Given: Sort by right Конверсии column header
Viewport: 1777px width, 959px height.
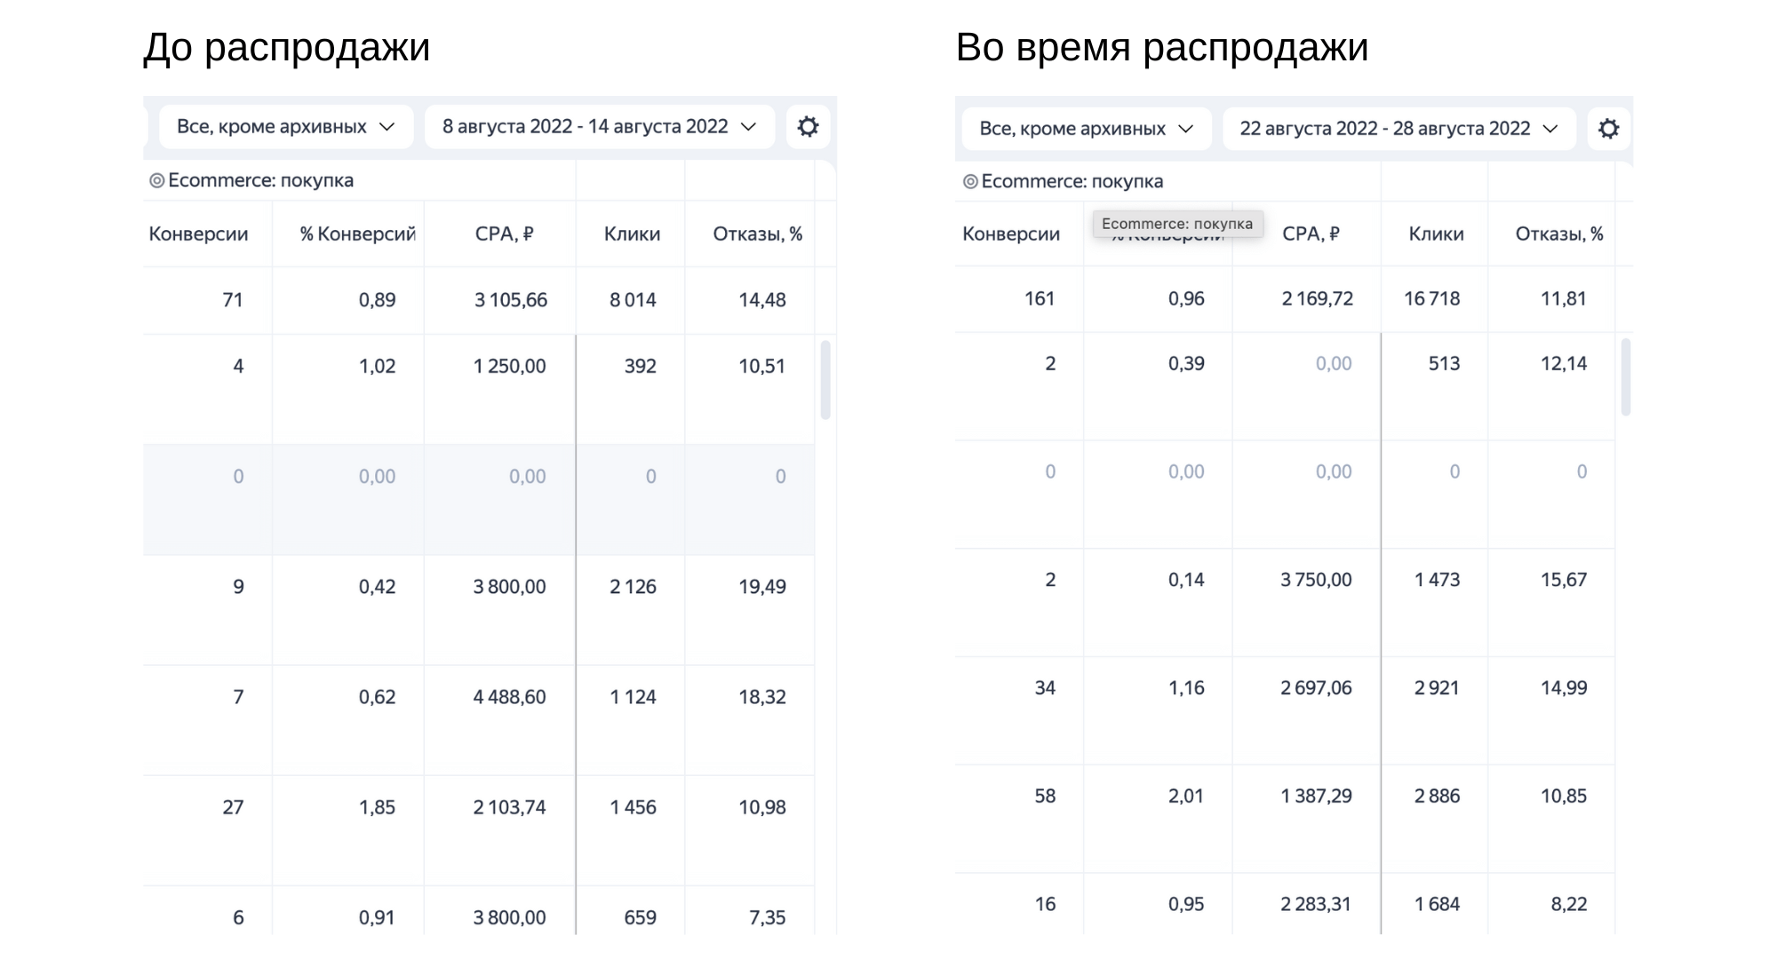Looking at the screenshot, I should [1011, 234].
